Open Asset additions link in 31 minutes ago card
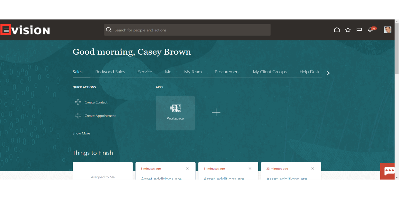The image size is (399, 199). coord(224,178)
